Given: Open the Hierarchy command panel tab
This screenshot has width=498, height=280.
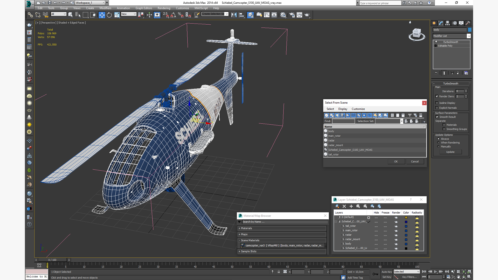Looking at the screenshot, I should [448, 23].
